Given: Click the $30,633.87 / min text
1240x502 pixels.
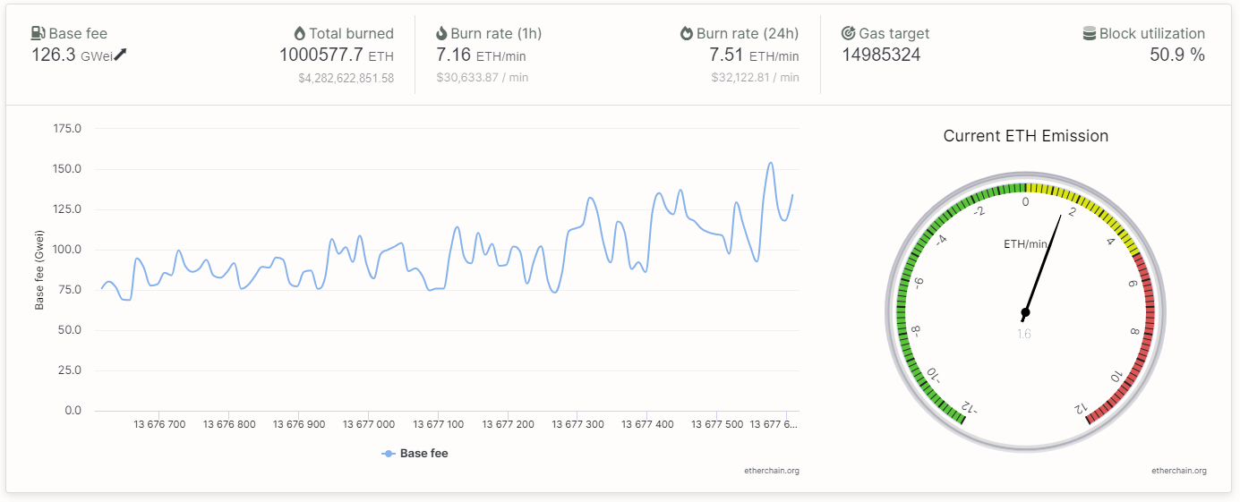Looking at the screenshot, I should tap(483, 78).
